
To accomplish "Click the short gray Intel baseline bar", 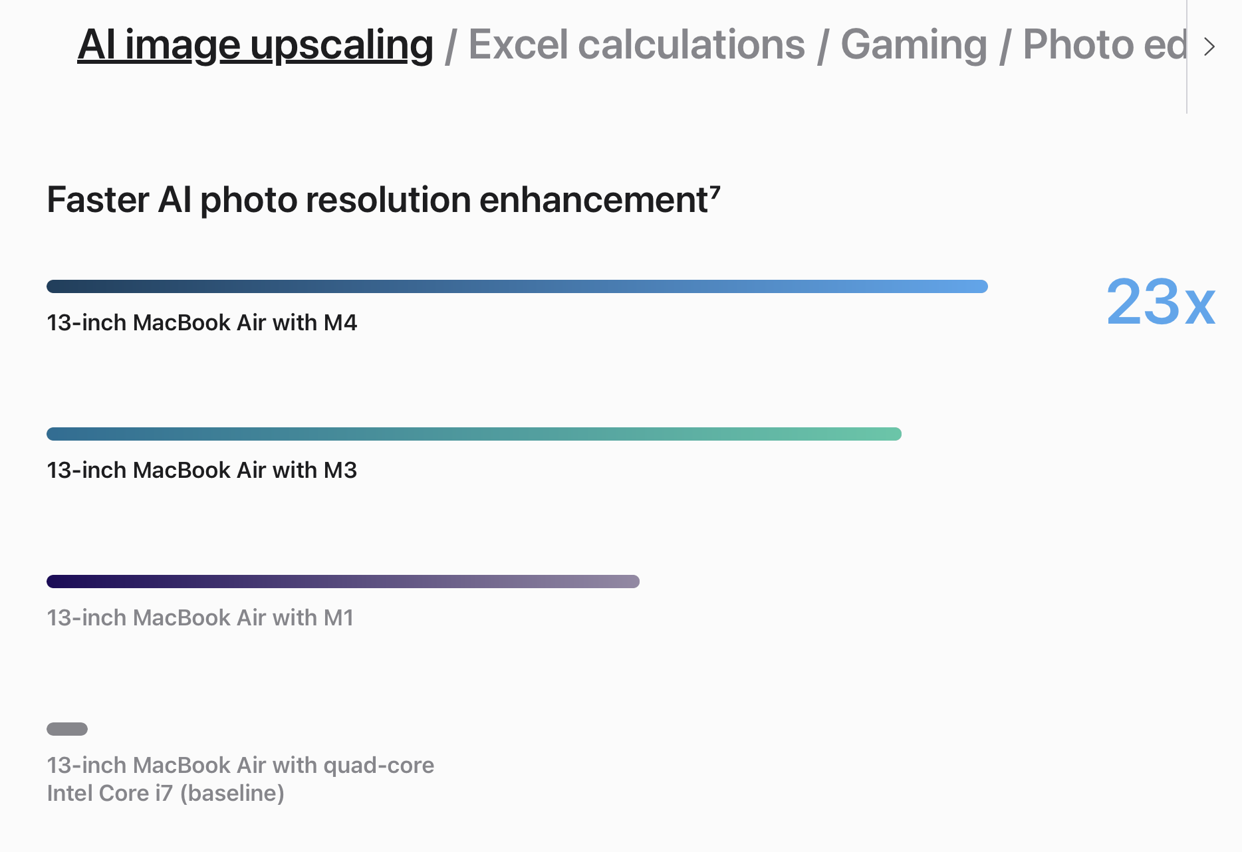I will (67, 729).
